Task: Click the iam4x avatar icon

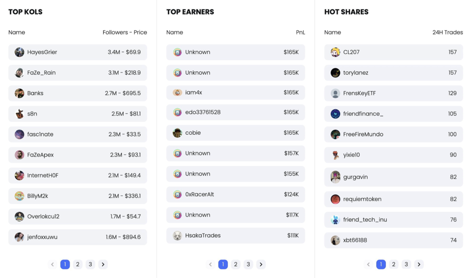Action: click(178, 93)
